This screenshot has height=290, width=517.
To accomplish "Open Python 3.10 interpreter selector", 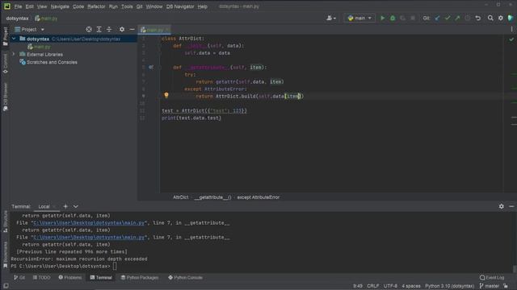I will point(449,286).
